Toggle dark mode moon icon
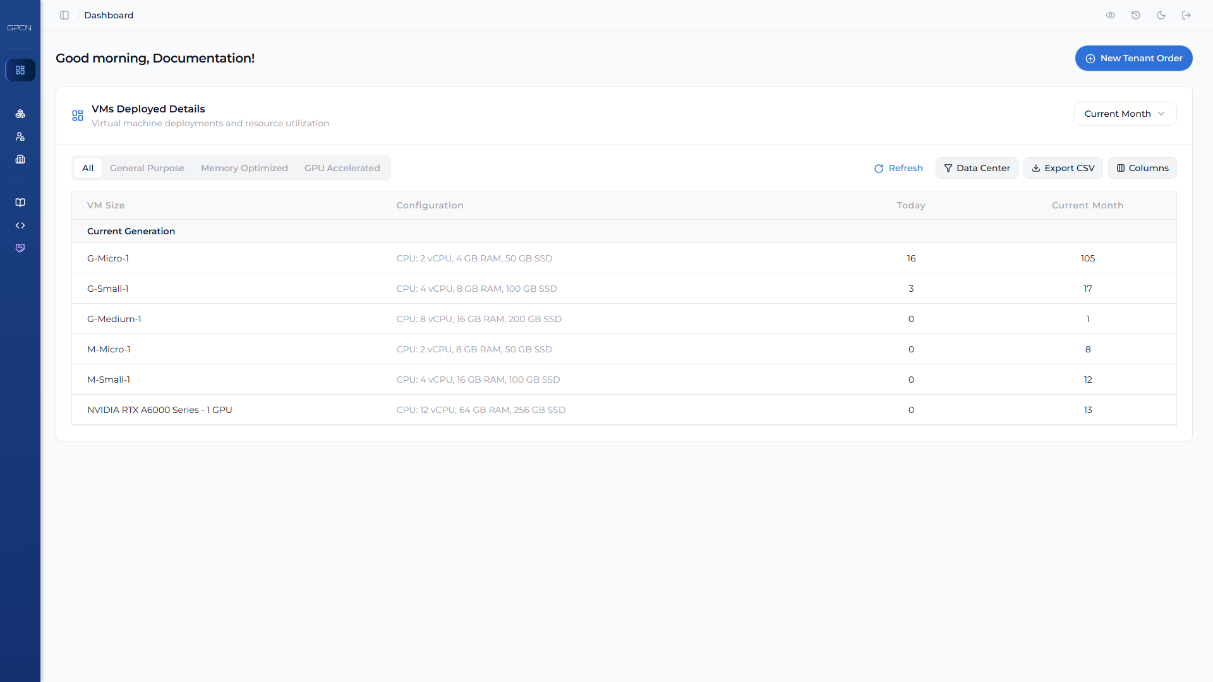This screenshot has width=1213, height=682. point(1161,15)
